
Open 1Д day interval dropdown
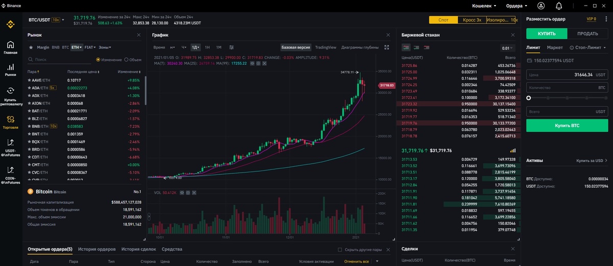(195, 47)
